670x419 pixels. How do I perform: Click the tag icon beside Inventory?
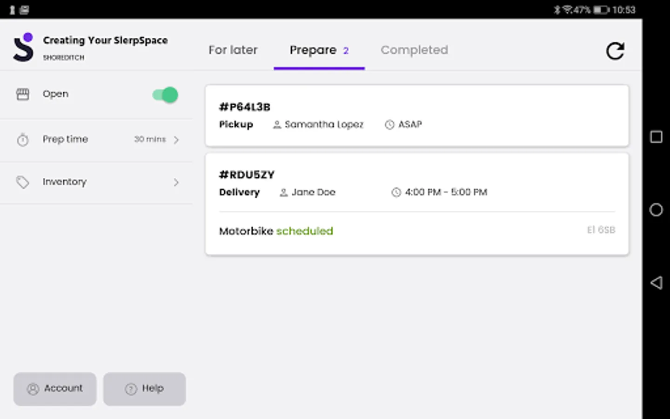coord(22,182)
